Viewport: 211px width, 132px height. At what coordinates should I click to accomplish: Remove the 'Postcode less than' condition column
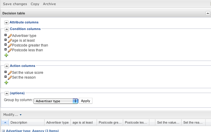(5, 49)
